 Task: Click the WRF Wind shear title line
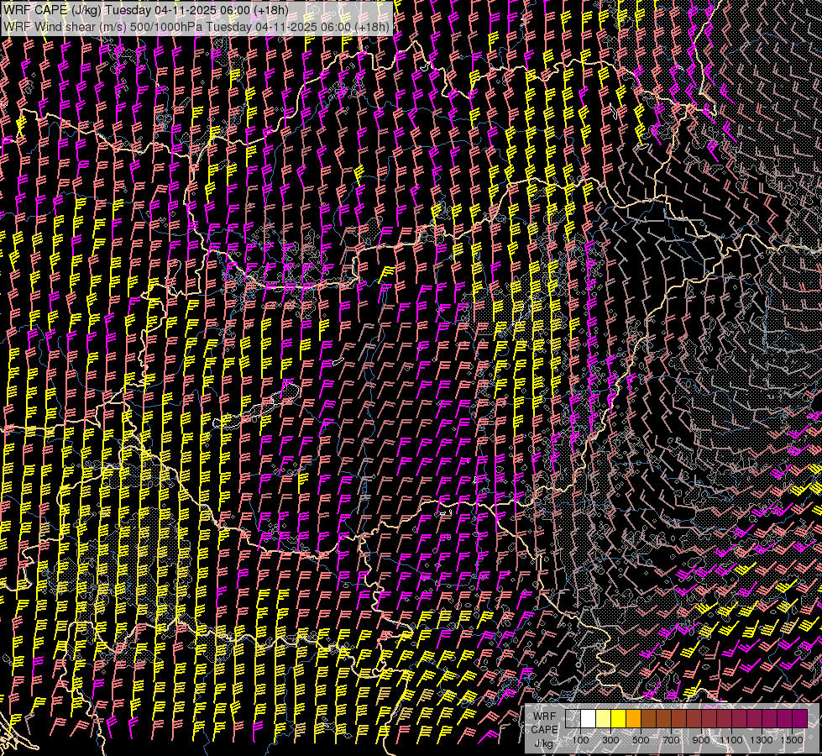tap(196, 26)
